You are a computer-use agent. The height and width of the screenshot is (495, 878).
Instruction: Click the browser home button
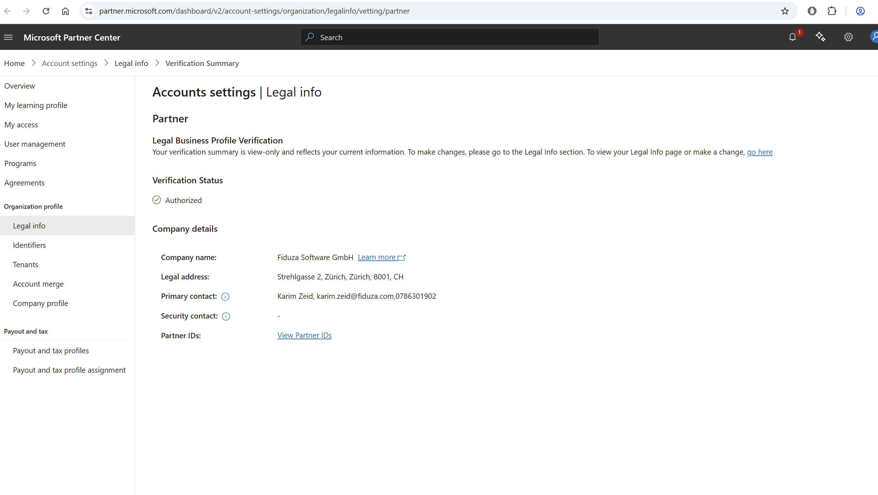65,11
